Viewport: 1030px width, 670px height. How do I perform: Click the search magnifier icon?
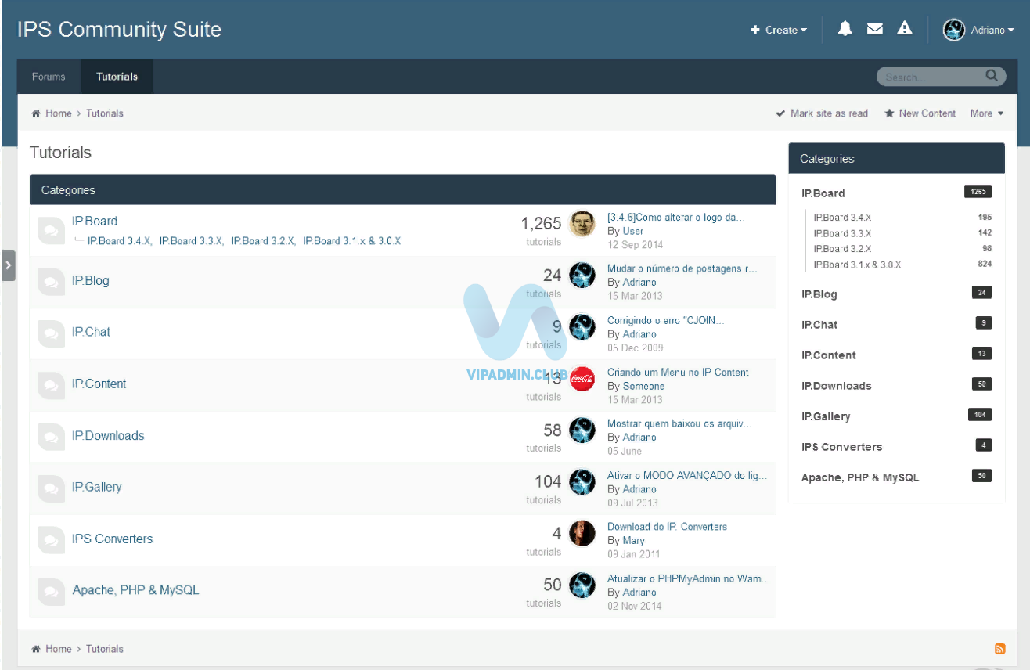click(x=992, y=76)
